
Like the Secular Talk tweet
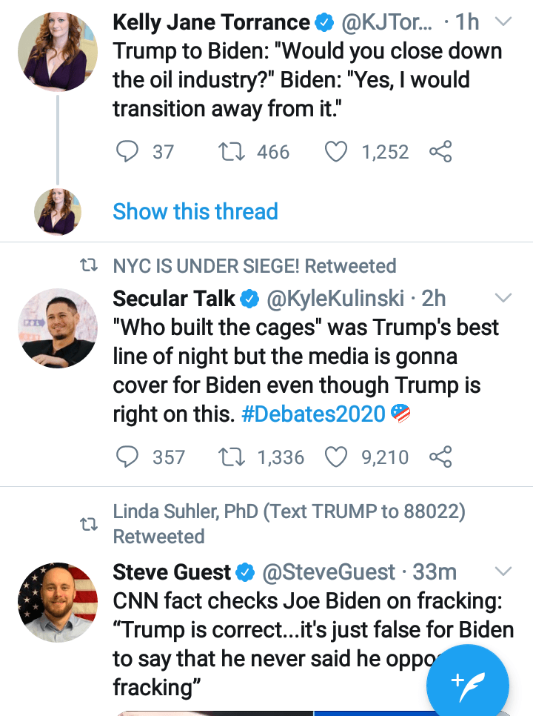tap(337, 457)
